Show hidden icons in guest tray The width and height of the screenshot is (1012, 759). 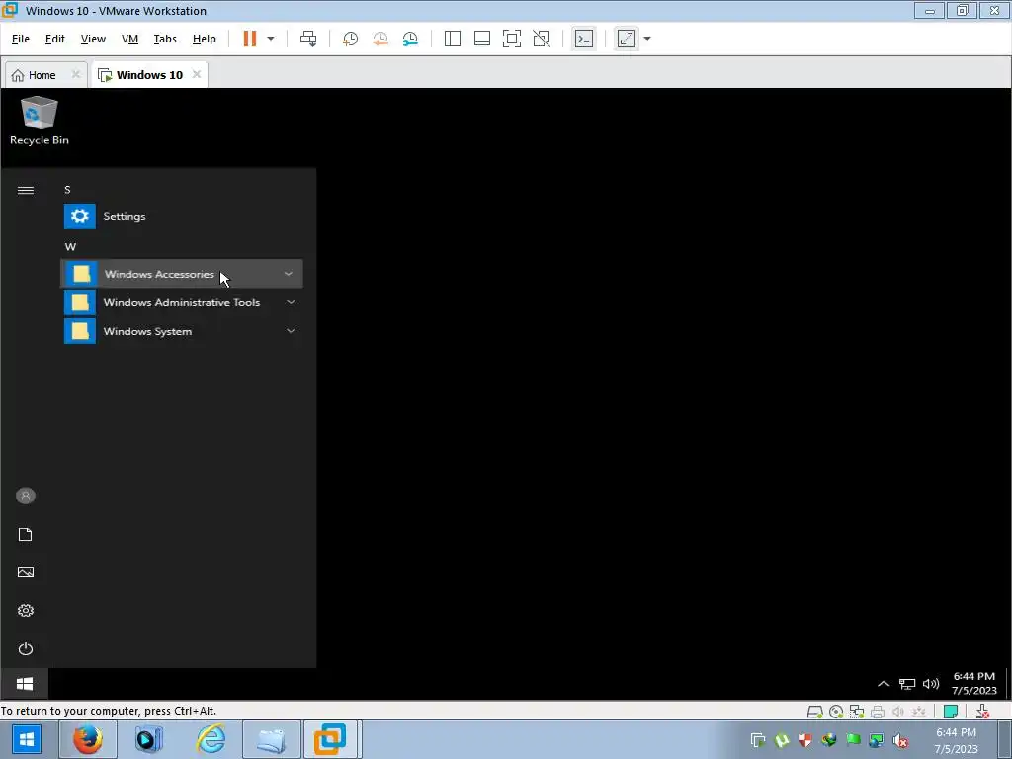point(884,684)
